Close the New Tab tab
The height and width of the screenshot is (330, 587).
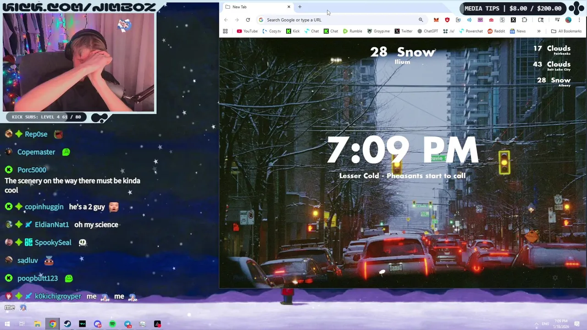(x=289, y=7)
